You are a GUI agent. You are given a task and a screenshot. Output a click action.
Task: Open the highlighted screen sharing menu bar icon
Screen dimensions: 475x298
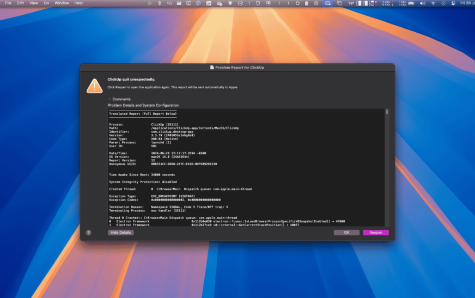click(328, 3)
